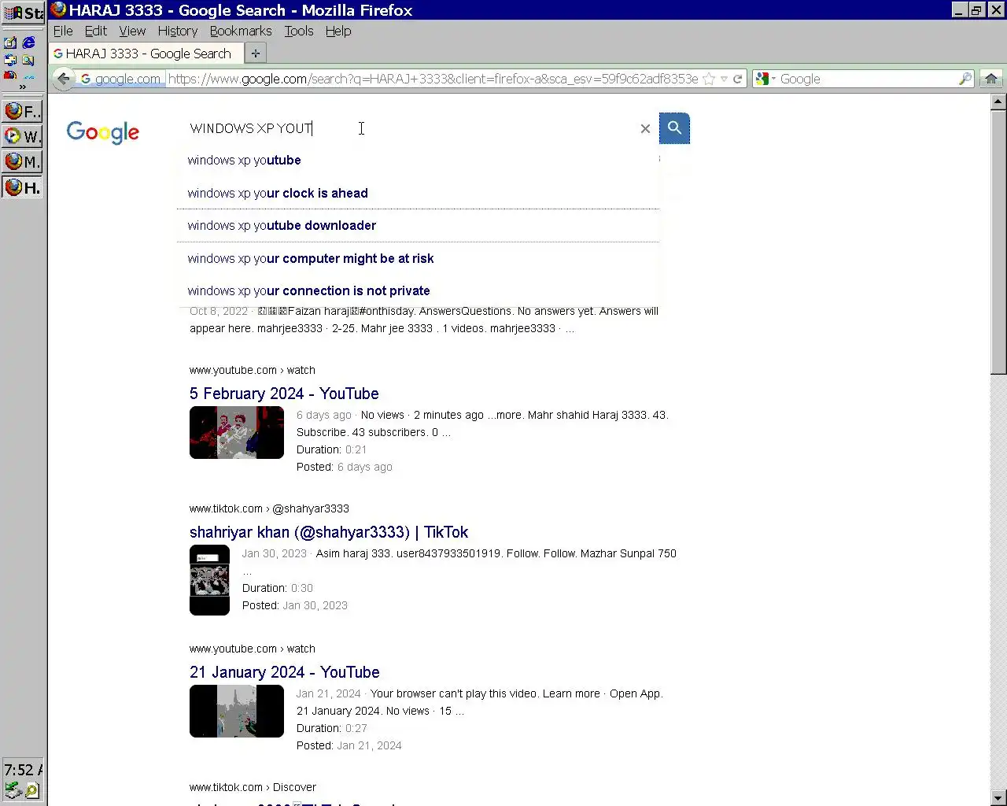Click into the Google page search input
1007x806 pixels.
click(x=409, y=128)
